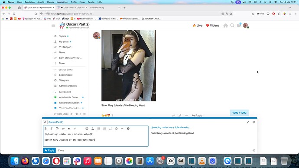The height and width of the screenshot is (168, 299).
Task: Open the emoji picker in composer
Action: click(x=116, y=129)
